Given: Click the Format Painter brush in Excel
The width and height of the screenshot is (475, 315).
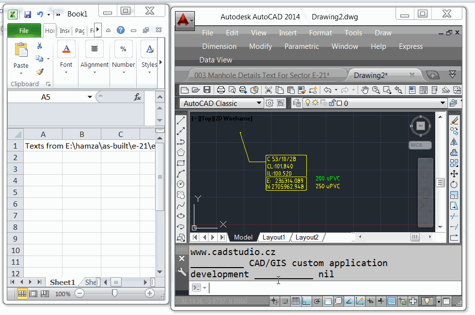Looking at the screenshot, I should click(40, 72).
